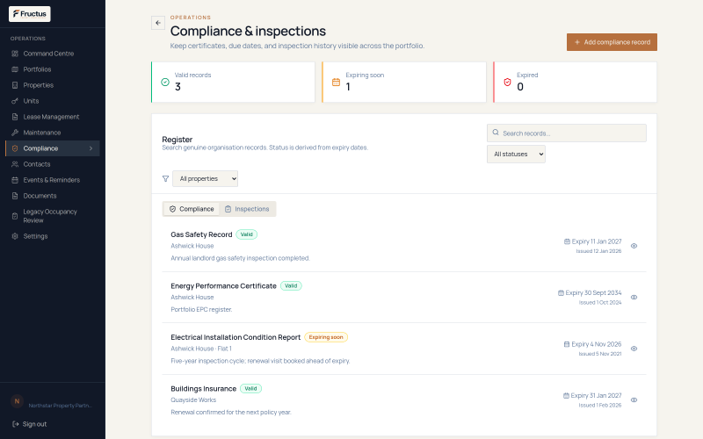Click the Energy Performance Certificate title
Screen dimensions: 703x439
pyautogui.click(x=223, y=286)
